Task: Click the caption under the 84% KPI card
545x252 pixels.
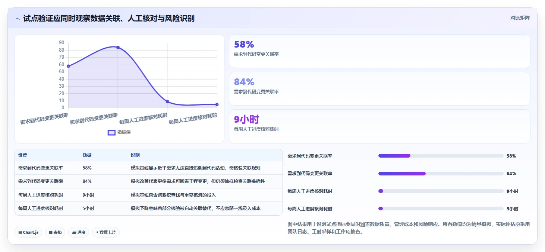Action: tap(256, 92)
